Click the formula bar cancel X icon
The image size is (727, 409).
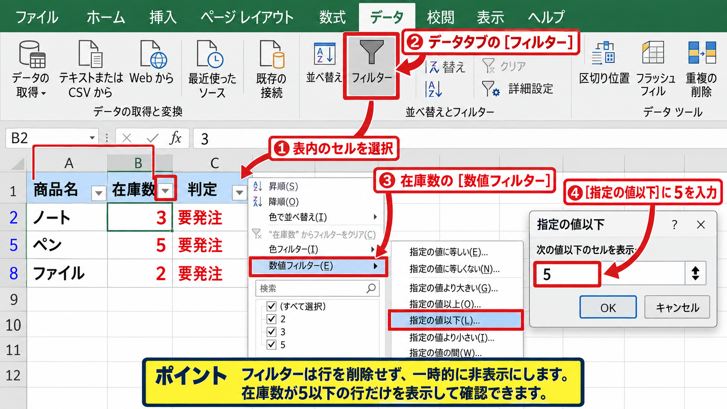[x=127, y=138]
